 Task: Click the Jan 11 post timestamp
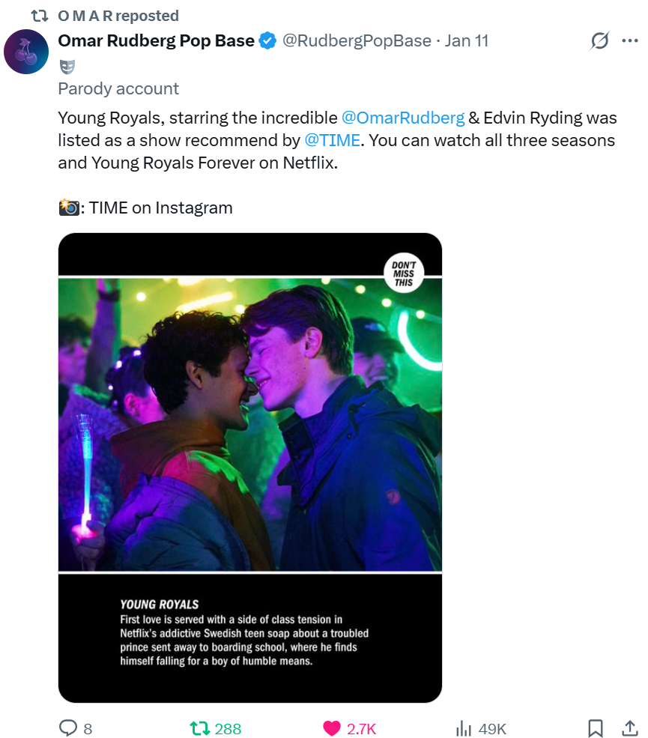467,41
